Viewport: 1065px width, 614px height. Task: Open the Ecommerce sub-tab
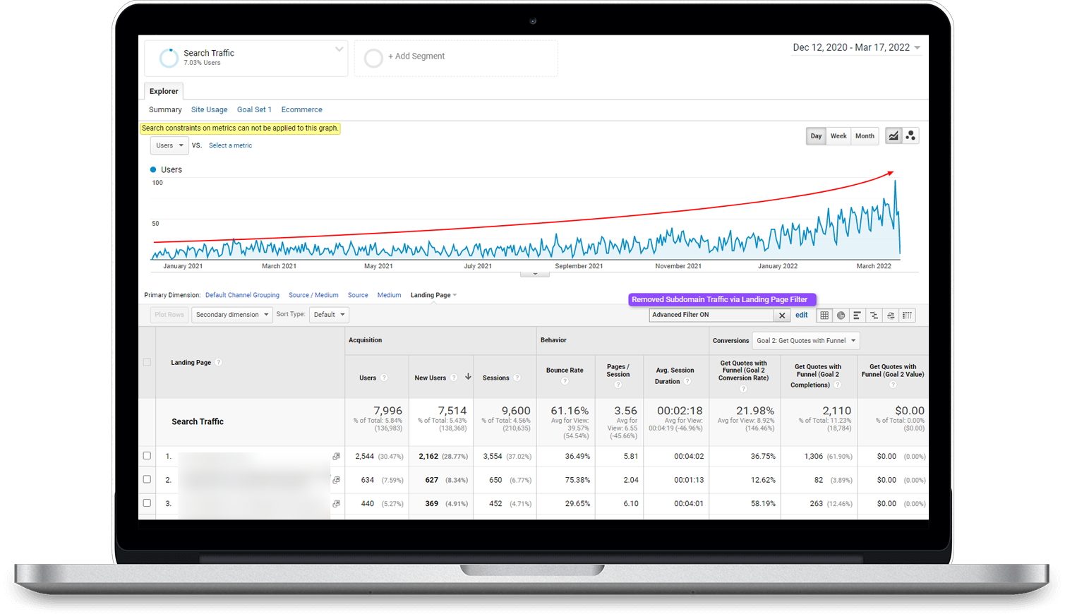point(301,109)
